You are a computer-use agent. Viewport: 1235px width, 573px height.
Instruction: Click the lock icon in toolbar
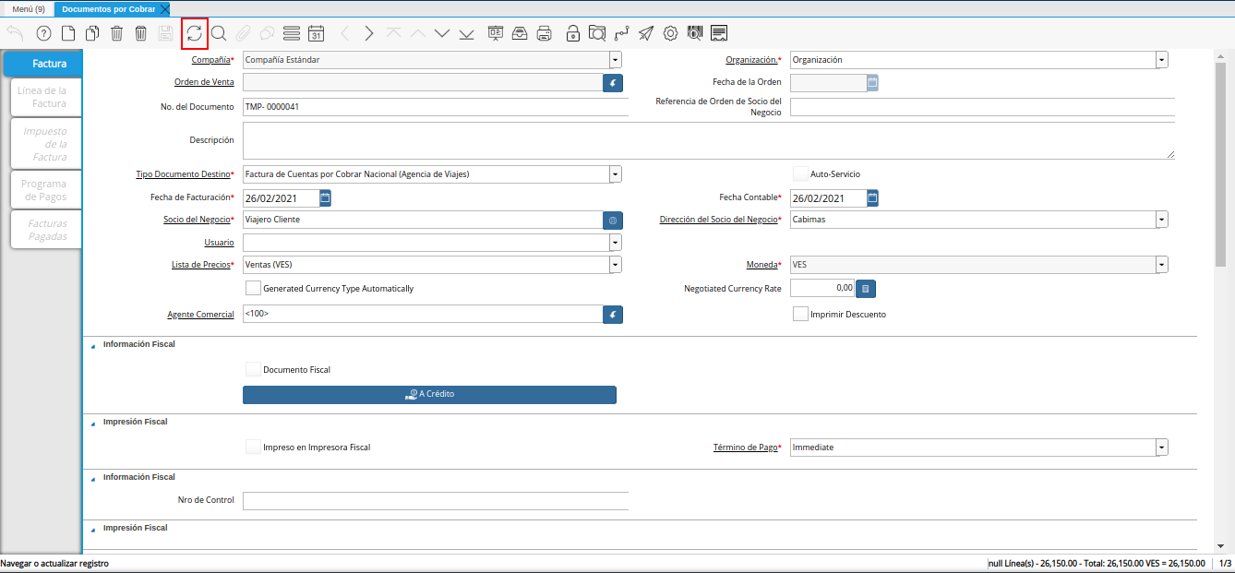coord(572,34)
